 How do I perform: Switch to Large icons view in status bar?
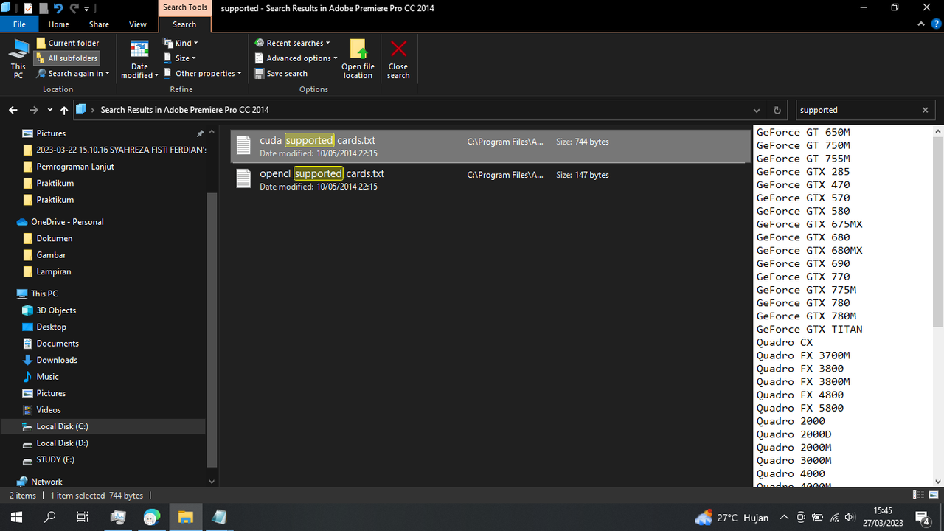[934, 496]
